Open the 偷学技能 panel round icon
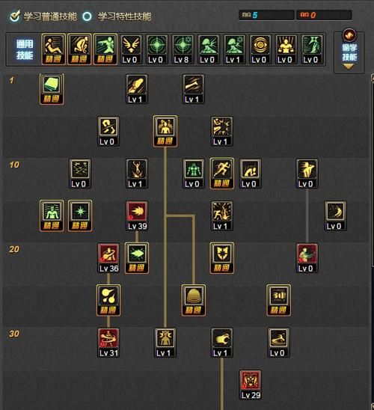 point(349,34)
